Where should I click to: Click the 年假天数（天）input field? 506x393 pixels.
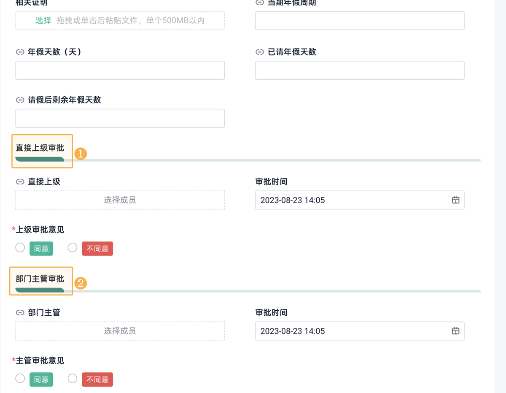pyautogui.click(x=120, y=70)
